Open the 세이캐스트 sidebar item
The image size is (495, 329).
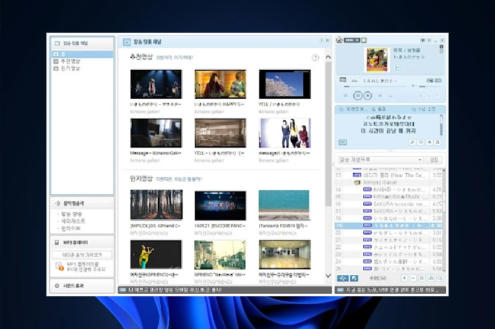(x=73, y=221)
